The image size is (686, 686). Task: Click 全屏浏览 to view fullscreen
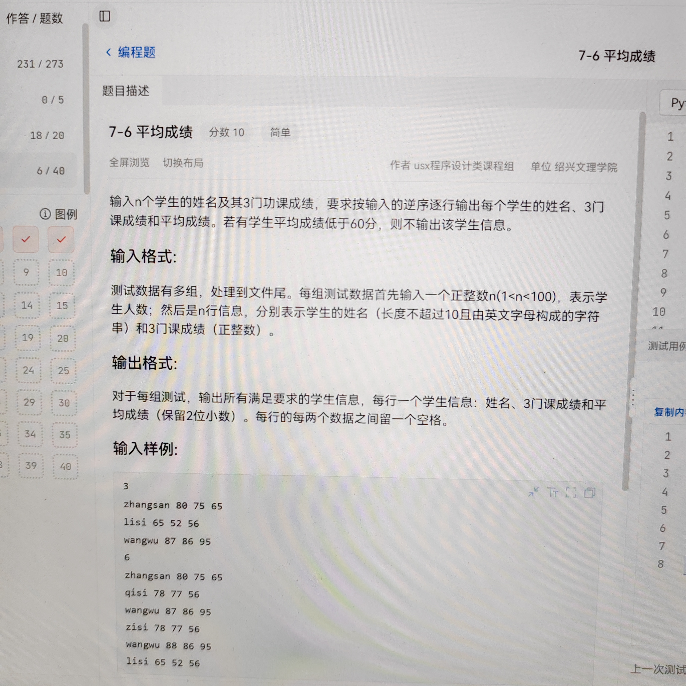click(x=129, y=163)
